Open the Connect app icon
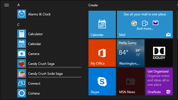 22,83
